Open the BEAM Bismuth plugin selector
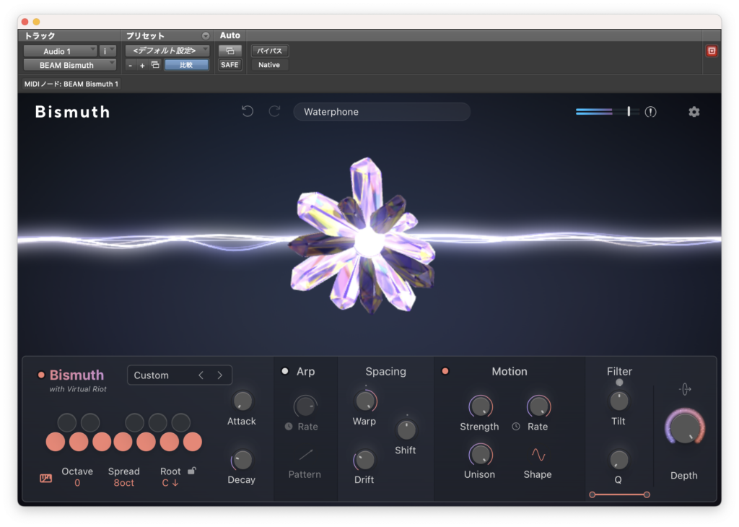Viewport: 739px width, 527px height. [x=70, y=65]
